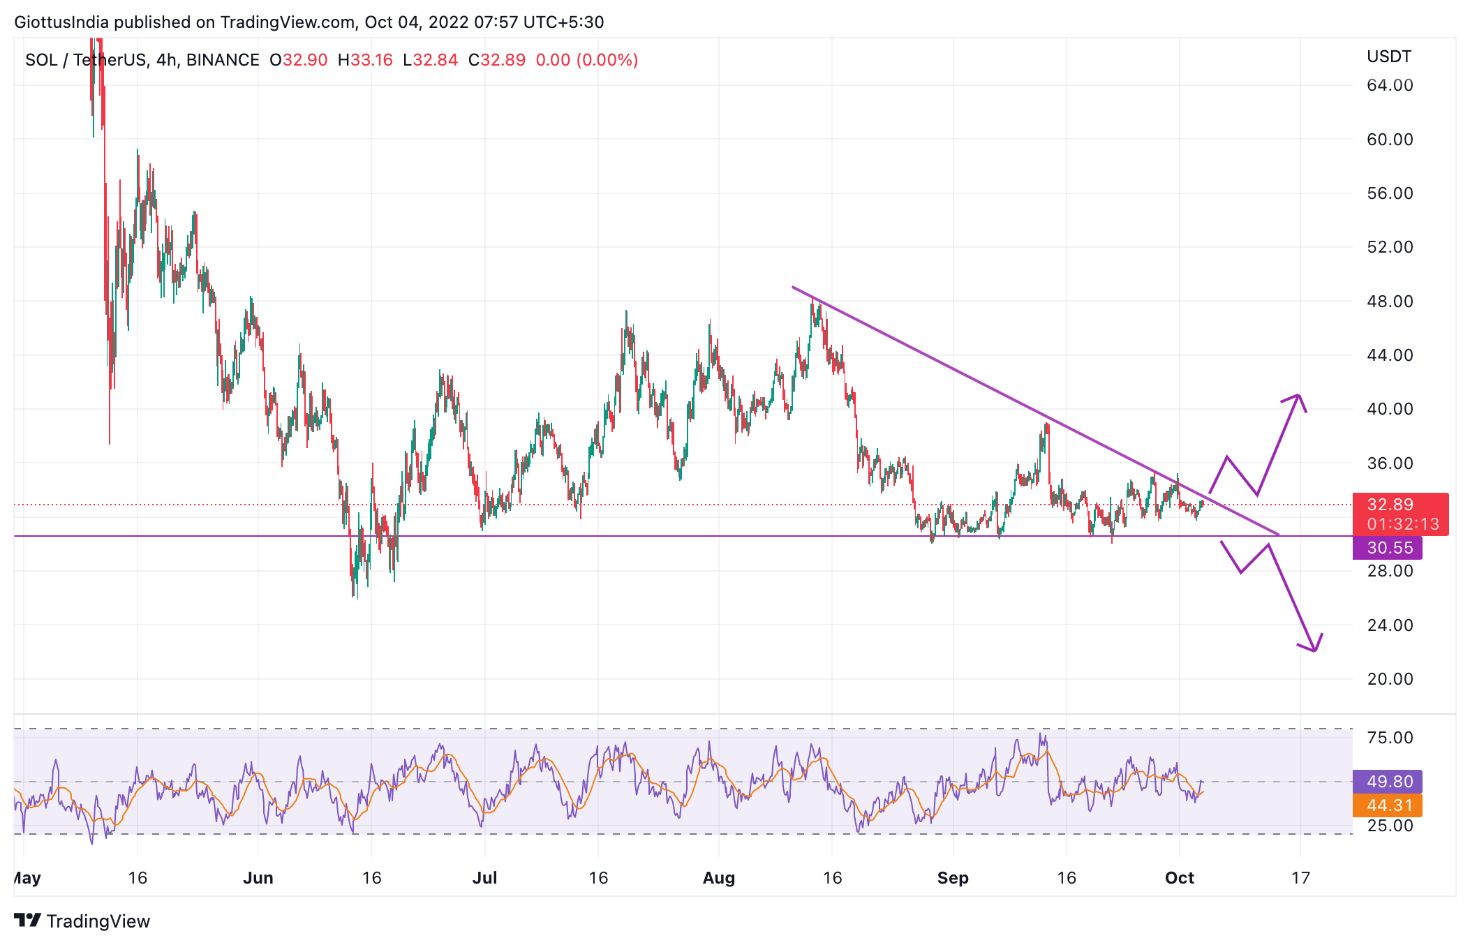Screen dimensions: 1470x945
Task: Click the Jul date on time axis
Action: 484,878
